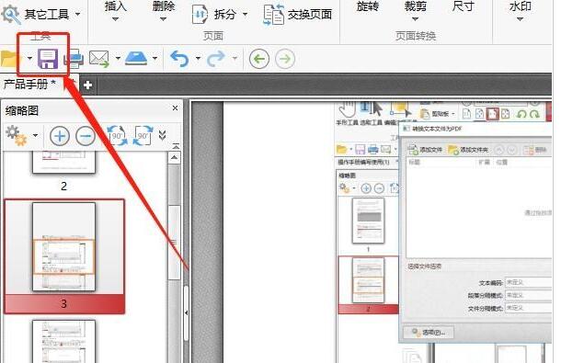Rotate pages 90° clockwise in thumbnails

pyautogui.click(x=143, y=135)
